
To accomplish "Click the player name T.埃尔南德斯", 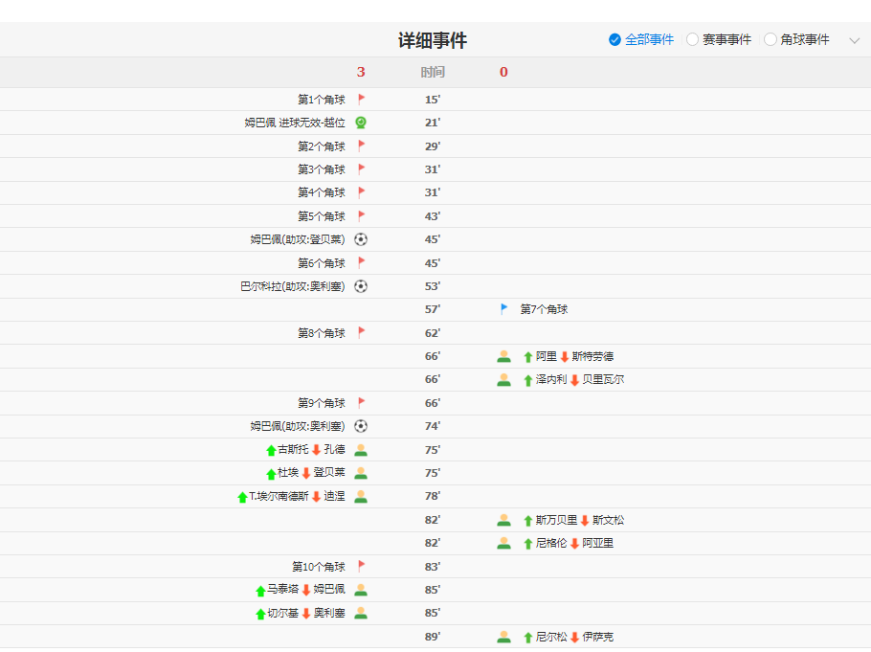I will click(x=279, y=496).
